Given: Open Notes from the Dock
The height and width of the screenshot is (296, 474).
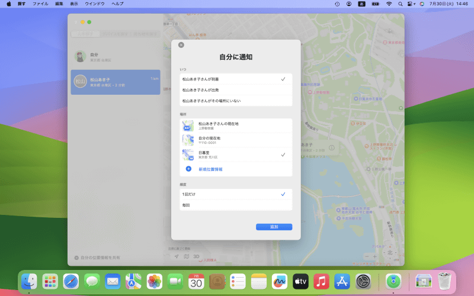Looking at the screenshot, I should coord(259,282).
